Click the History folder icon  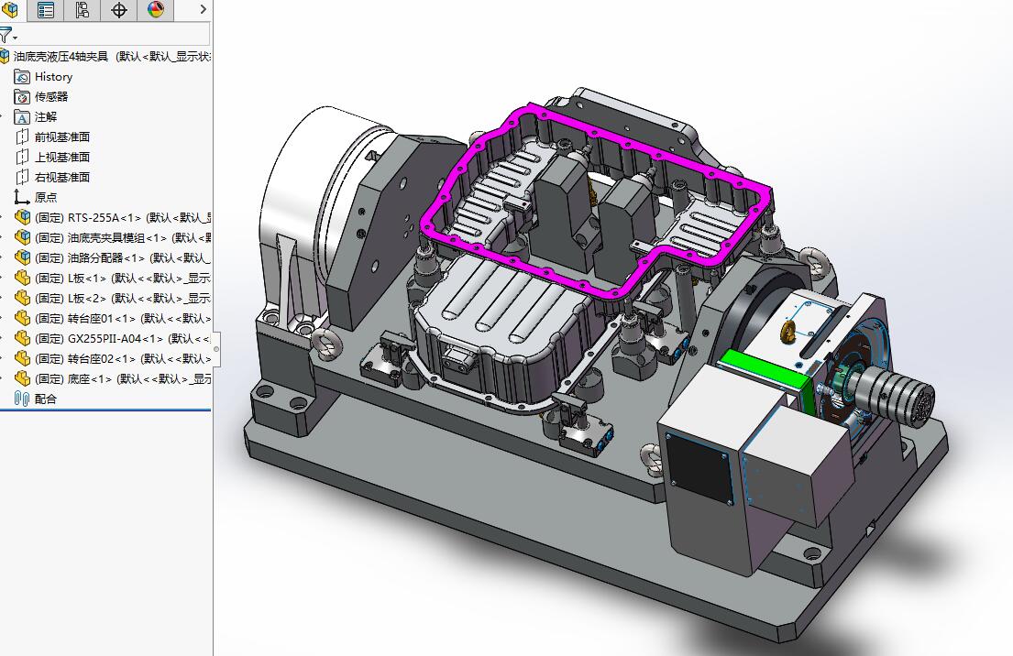pyautogui.click(x=22, y=77)
